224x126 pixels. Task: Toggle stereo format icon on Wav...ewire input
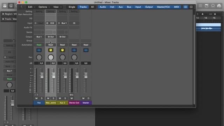click(x=47, y=23)
